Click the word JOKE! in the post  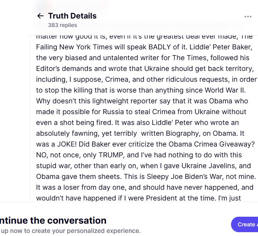point(67,144)
